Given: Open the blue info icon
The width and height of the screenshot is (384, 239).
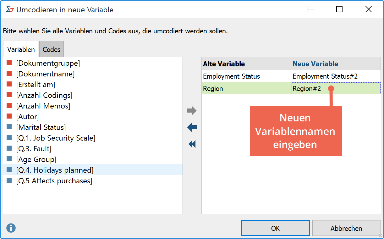Looking at the screenshot, I should click(x=11, y=228).
